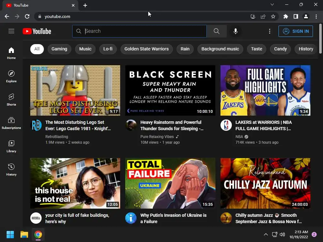Play Total Failure Ukraine thumbnail
This screenshot has width=323, height=242.
(x=170, y=183)
